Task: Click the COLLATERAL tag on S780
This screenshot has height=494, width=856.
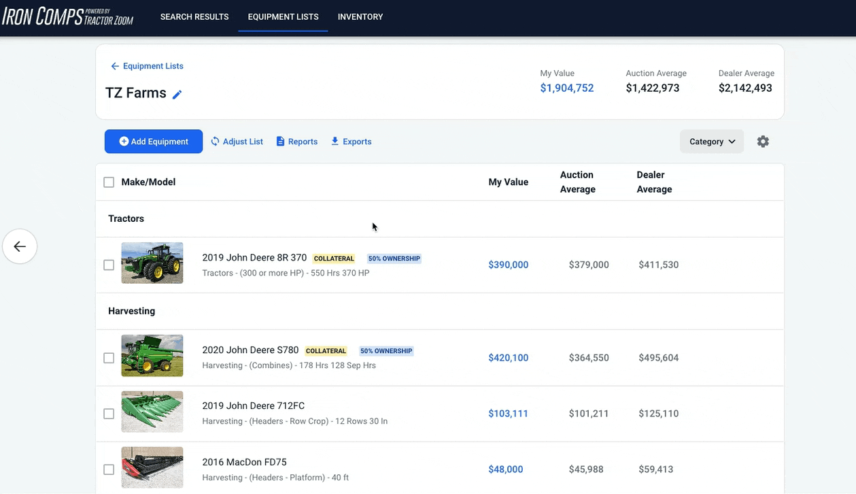Action: point(326,351)
